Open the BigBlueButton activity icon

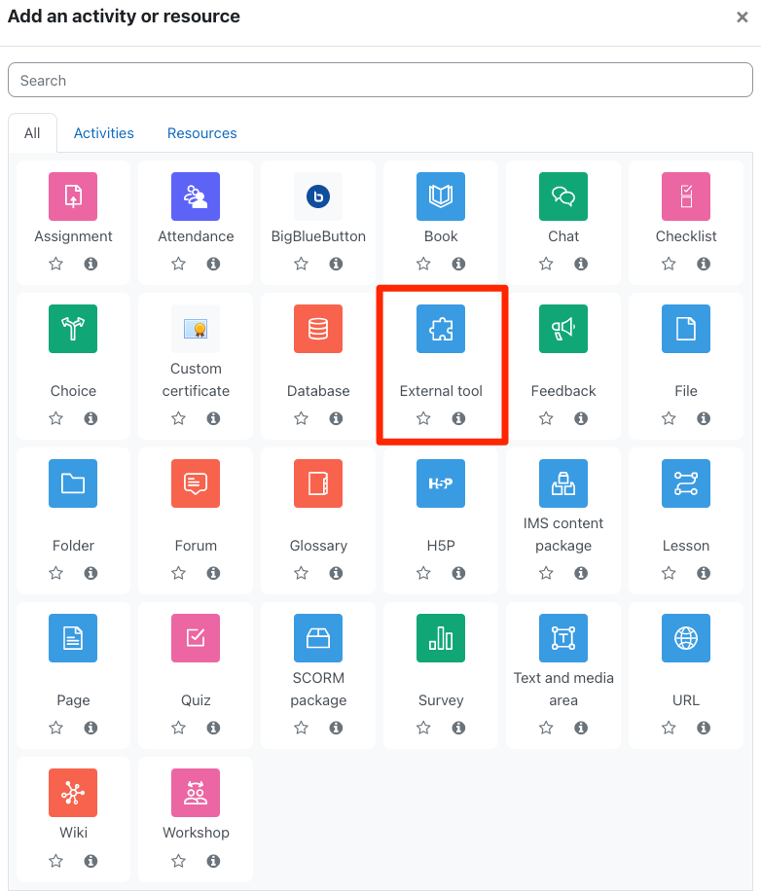click(x=318, y=196)
